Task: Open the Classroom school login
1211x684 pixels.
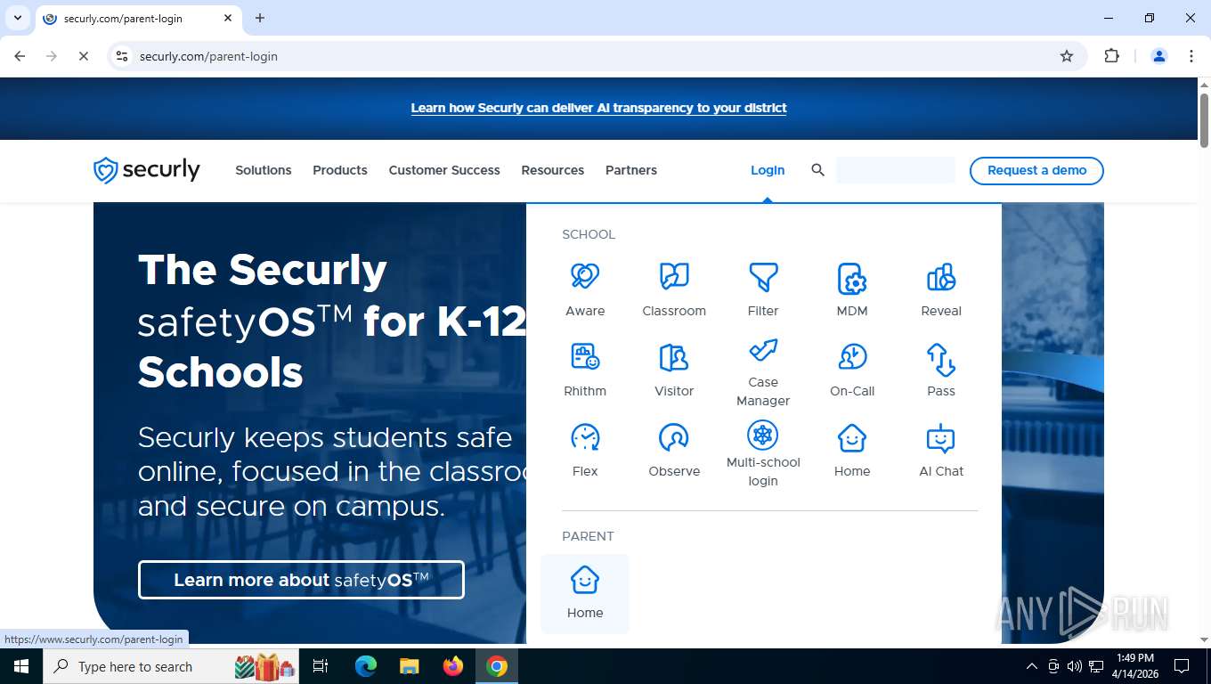Action: click(x=674, y=290)
